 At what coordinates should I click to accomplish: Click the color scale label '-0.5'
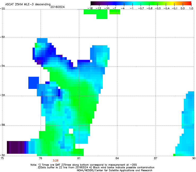(x=158, y=8)
